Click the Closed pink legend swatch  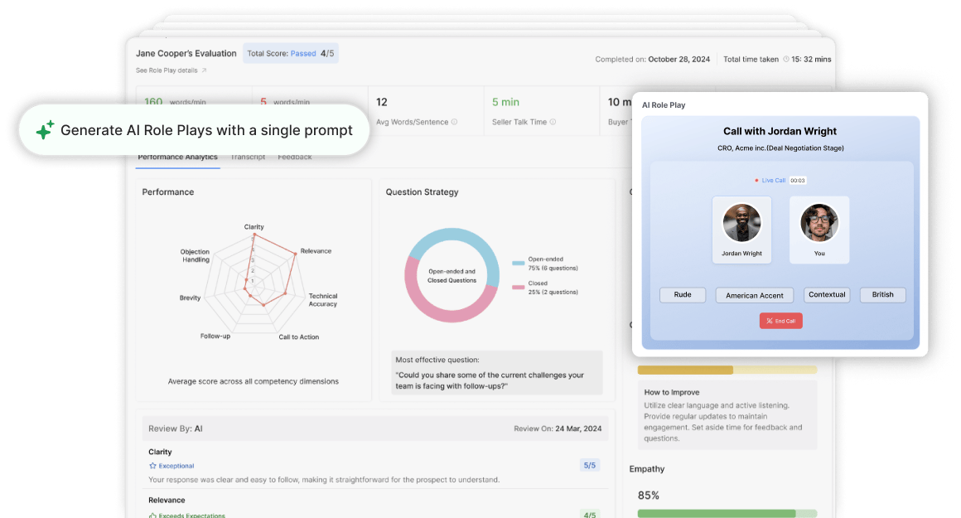pyautogui.click(x=518, y=287)
